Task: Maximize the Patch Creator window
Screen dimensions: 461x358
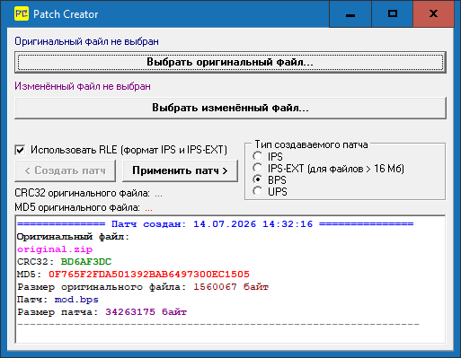Action: pos(392,14)
